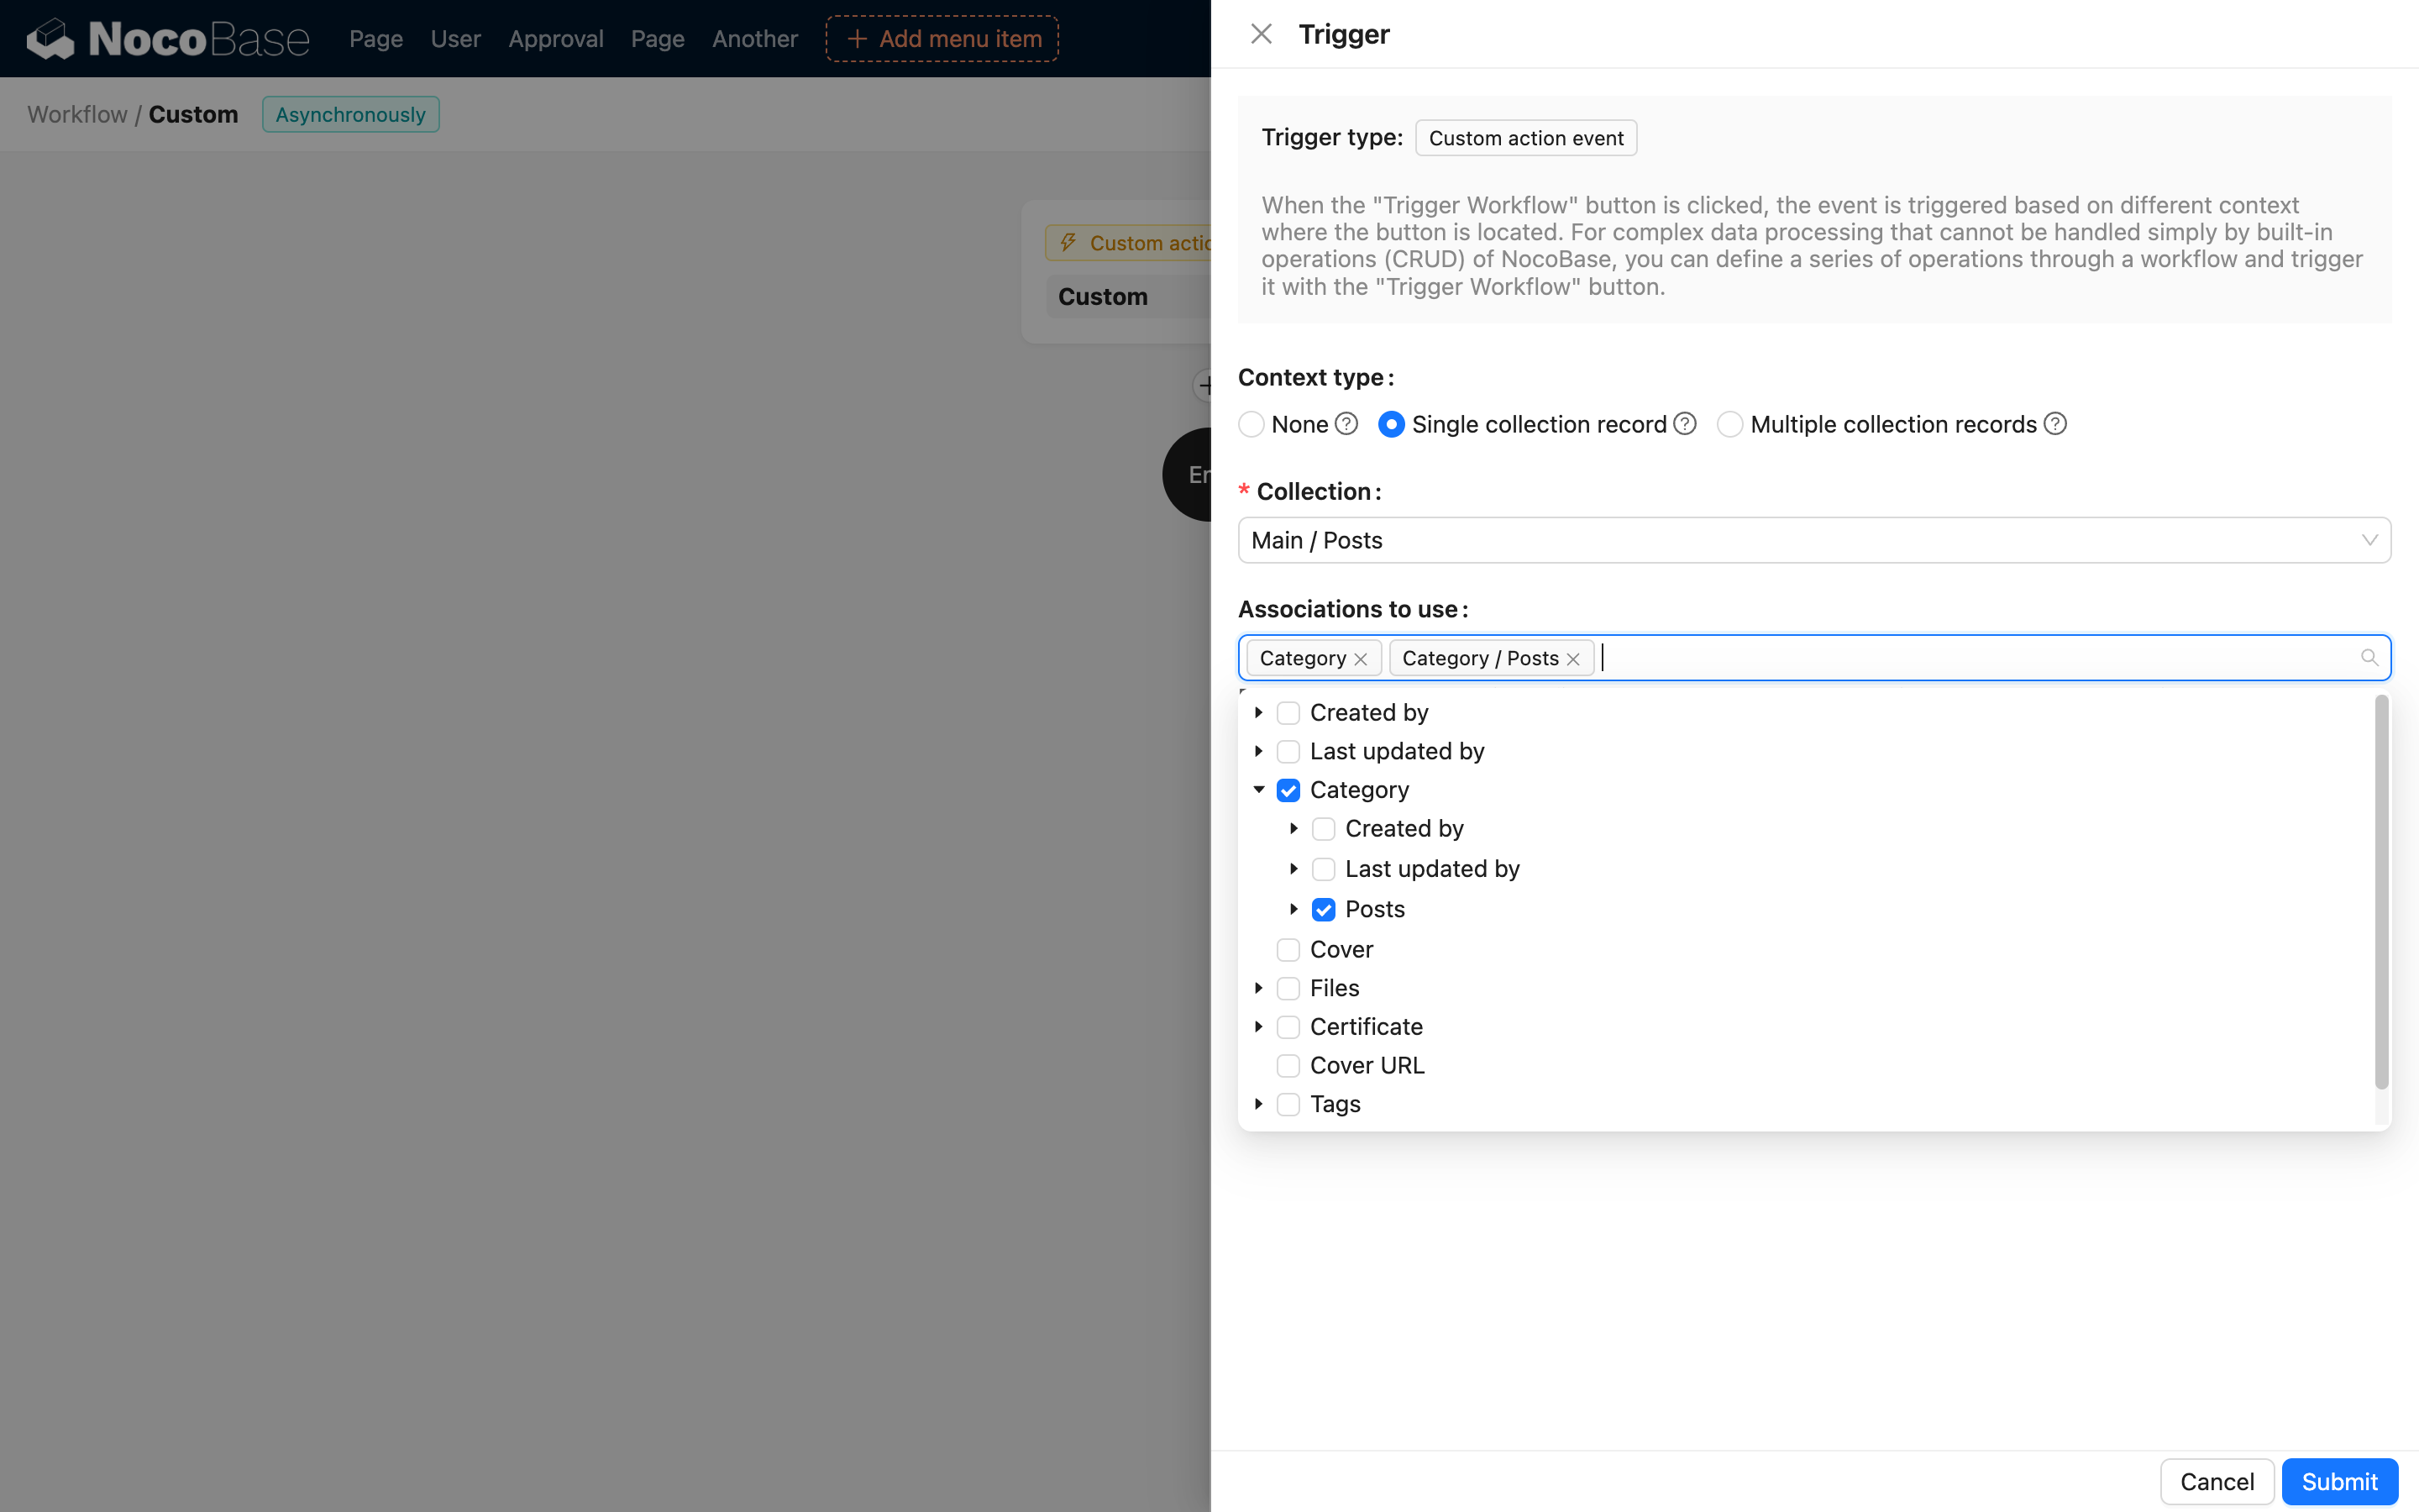Click the lightning bolt icon on the Custom action node
Image resolution: width=2419 pixels, height=1512 pixels.
point(1068,242)
